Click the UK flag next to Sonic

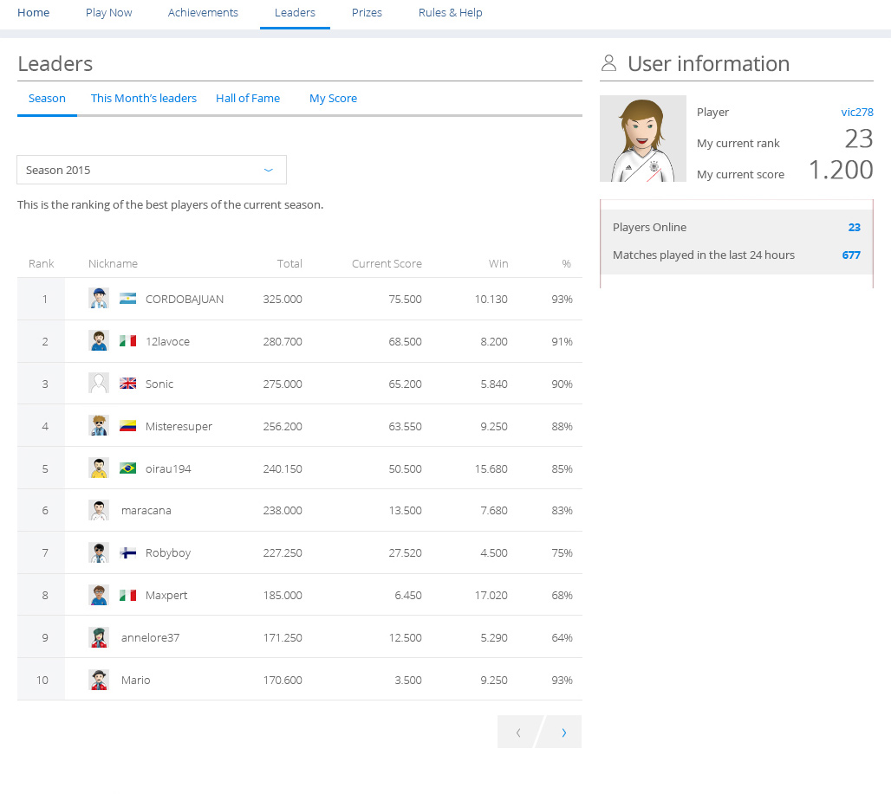pyautogui.click(x=128, y=384)
